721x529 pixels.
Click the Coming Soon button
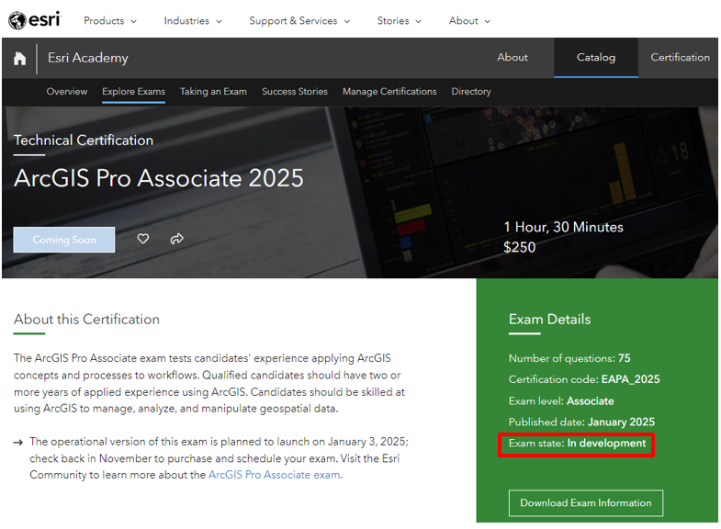(x=64, y=240)
